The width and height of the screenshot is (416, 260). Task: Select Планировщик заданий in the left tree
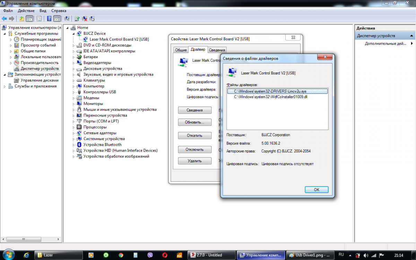pos(41,40)
